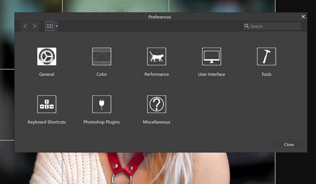Viewport: 316px width, 184px height.
Task: Click the magnifying glass search icon
Action: [246, 26]
